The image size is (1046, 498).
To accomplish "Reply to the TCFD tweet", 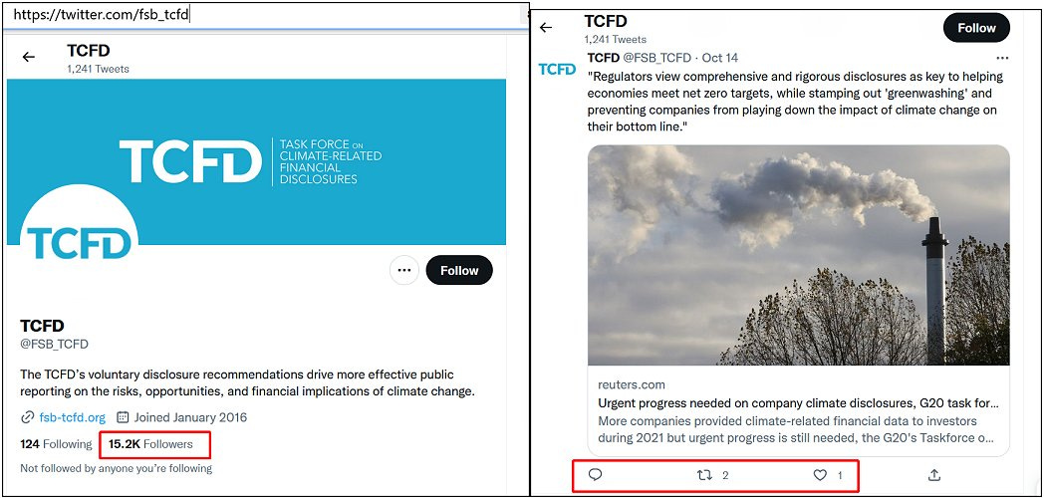I will (596, 475).
